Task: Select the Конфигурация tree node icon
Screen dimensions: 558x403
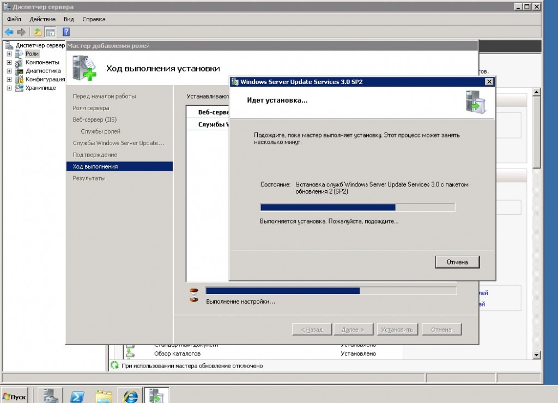Action: [19, 79]
